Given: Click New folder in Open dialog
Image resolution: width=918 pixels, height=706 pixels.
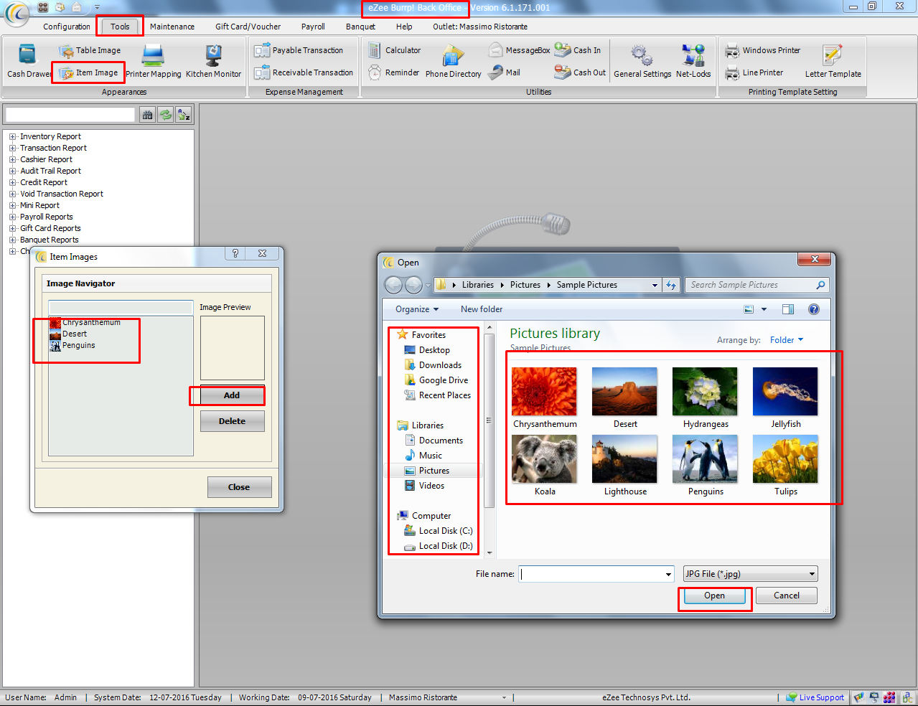Looking at the screenshot, I should pos(482,309).
